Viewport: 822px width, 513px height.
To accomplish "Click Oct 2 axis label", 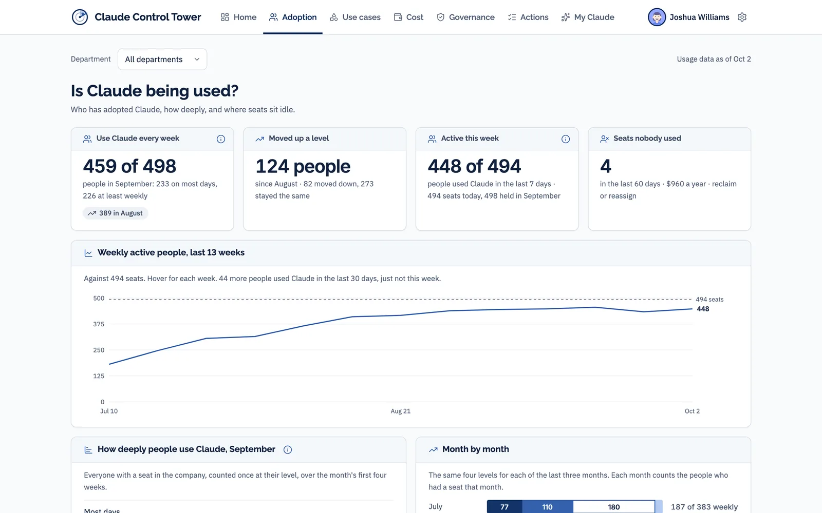I will coord(692,411).
